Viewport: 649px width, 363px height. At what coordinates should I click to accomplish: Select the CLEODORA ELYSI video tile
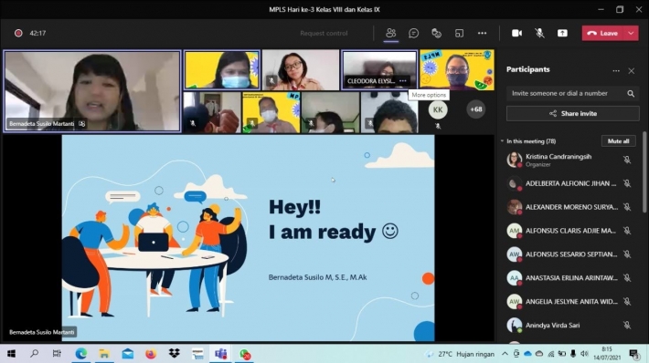(379, 70)
